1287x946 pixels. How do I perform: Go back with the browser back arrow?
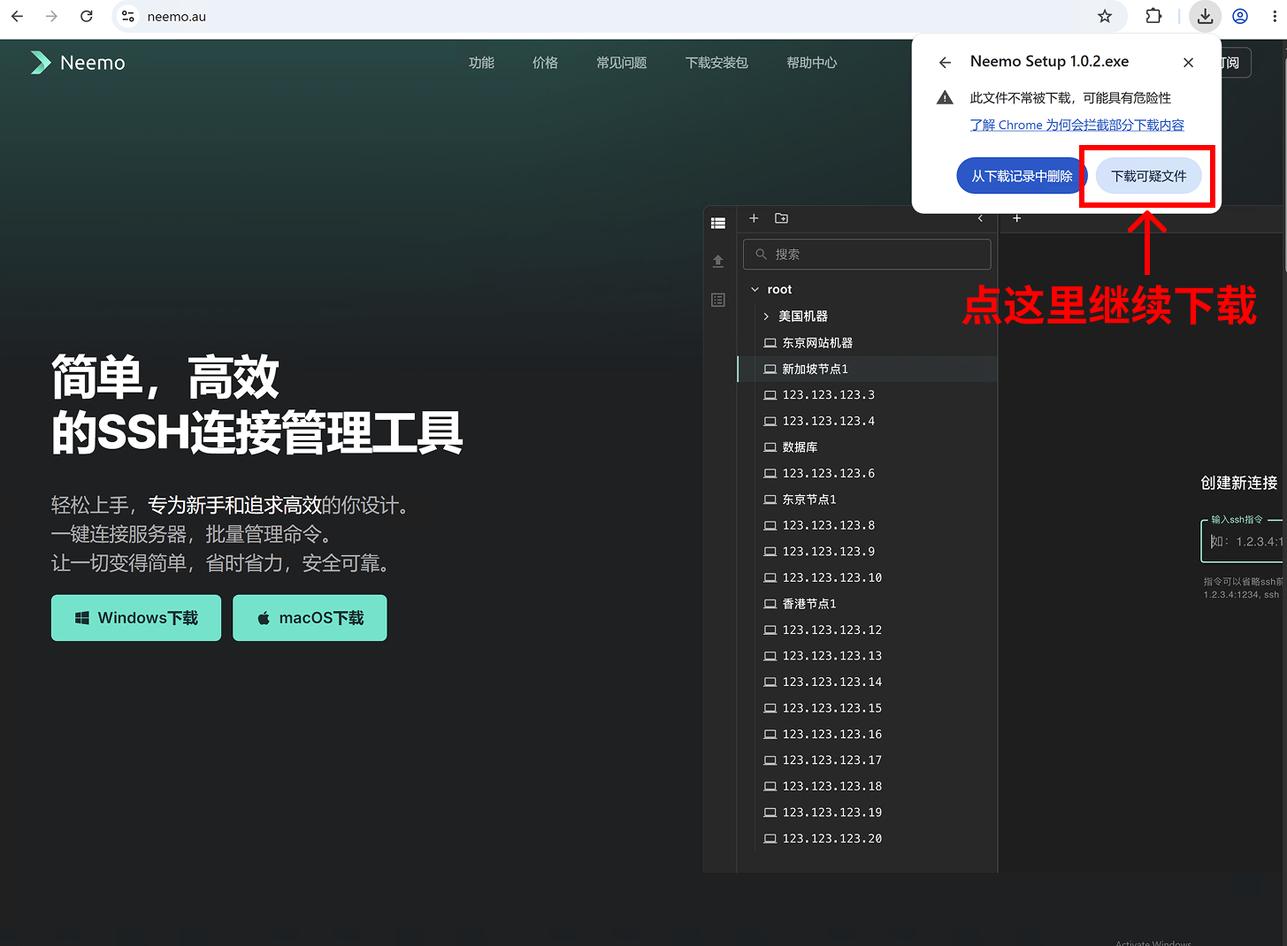pyautogui.click(x=18, y=16)
